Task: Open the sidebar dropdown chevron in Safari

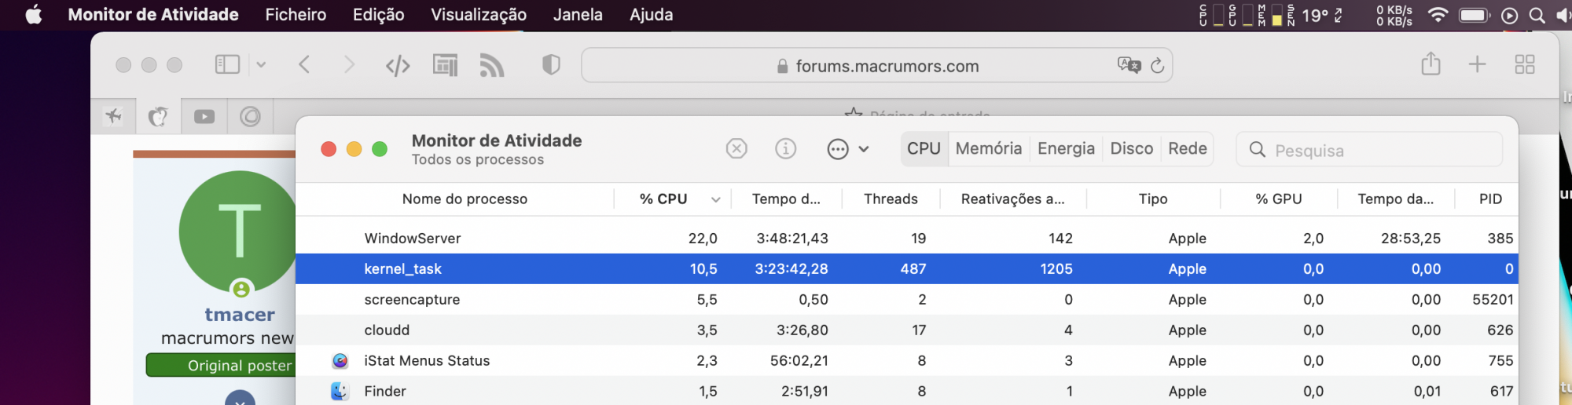Action: [x=261, y=65]
